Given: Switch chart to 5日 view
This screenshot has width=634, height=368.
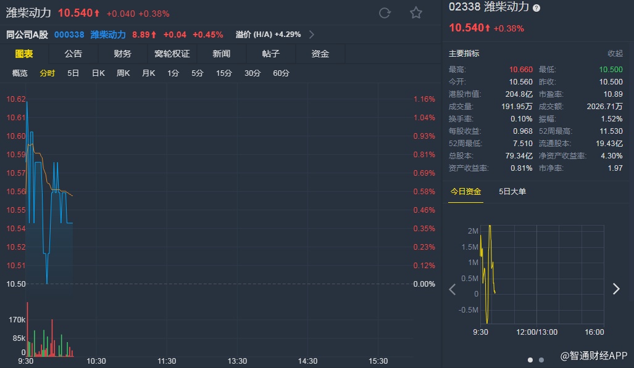Looking at the screenshot, I should 73,73.
